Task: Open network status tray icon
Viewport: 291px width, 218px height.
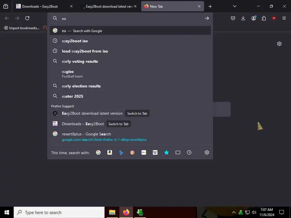Action: click(248, 212)
